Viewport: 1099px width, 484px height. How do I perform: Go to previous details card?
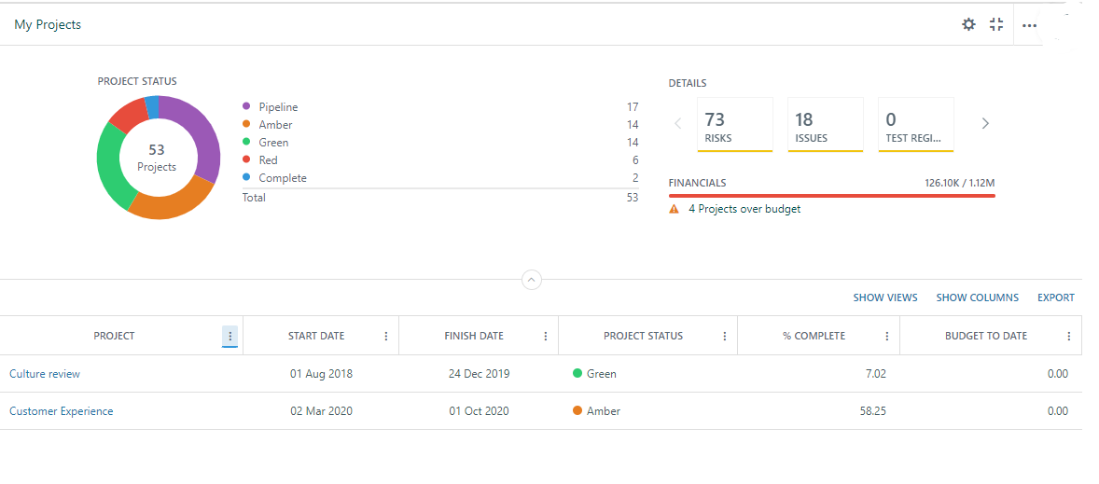677,124
